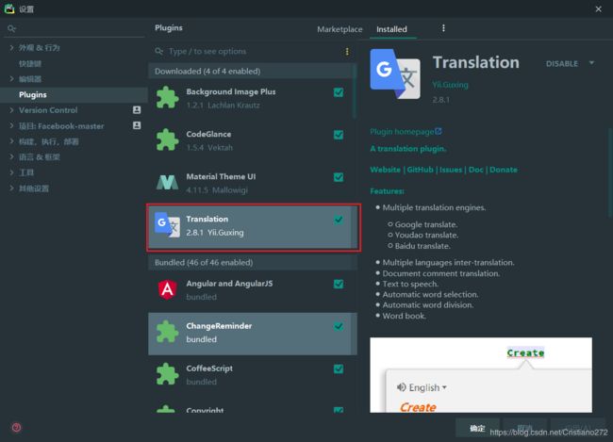The width and height of the screenshot is (613, 442).
Task: Expand the 编辑器 settings node
Action: pos(11,78)
